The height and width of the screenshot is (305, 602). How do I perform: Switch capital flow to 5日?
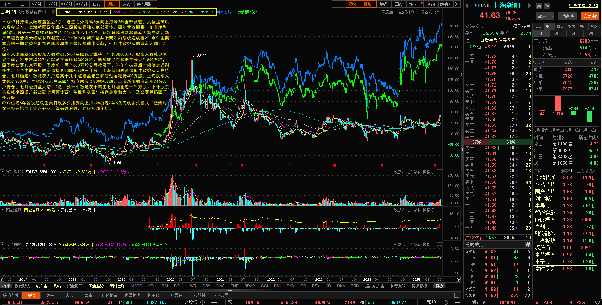(575, 33)
